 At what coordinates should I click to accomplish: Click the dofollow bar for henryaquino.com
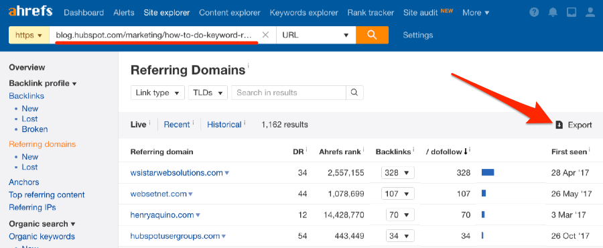pos(483,214)
